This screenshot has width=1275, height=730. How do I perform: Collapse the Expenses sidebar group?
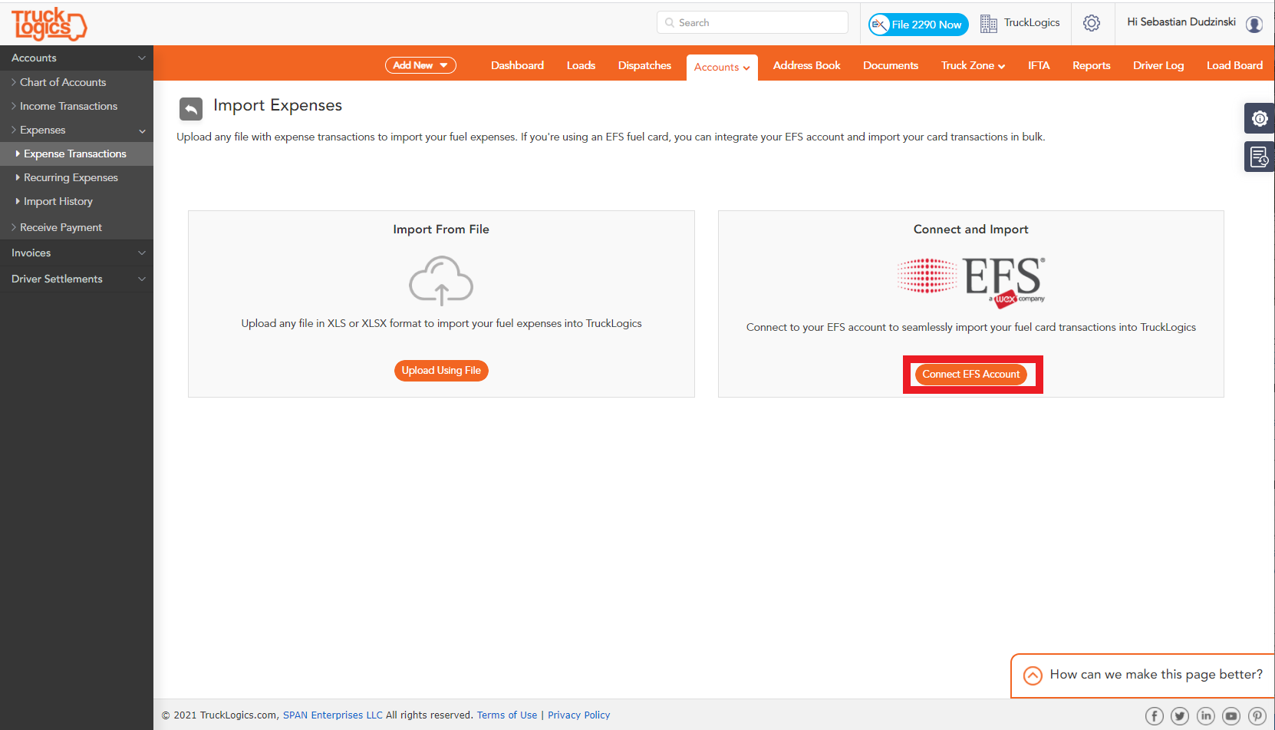[x=77, y=130]
